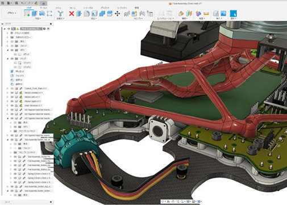Activate the blue Select tool

[233, 14]
